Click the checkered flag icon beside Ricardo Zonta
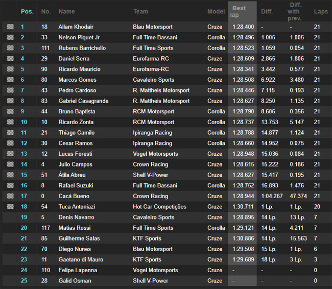The image size is (332, 289). pos(10,122)
